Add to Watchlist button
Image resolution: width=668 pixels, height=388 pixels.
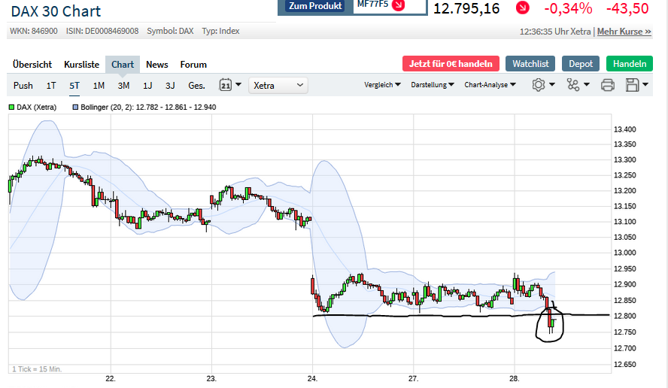[x=530, y=63]
